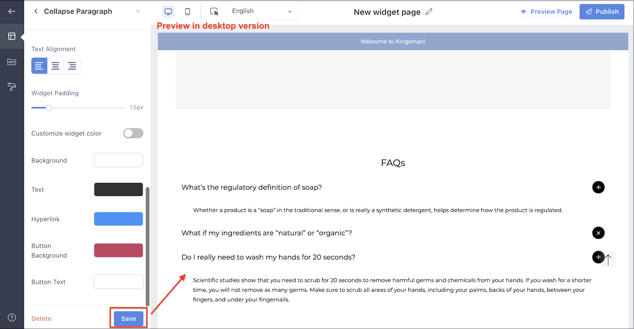
Task: Select the desktop preview icon
Action: (168, 11)
